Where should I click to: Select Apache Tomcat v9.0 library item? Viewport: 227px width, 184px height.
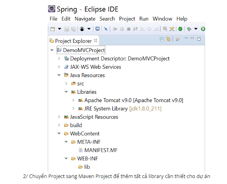click(x=131, y=101)
